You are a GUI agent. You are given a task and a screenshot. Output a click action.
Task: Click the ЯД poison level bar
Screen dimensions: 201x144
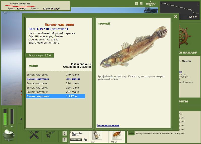tap(12, 117)
